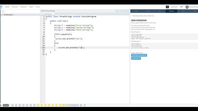Click the View Course button
198x111 pixels.
pos(136,58)
